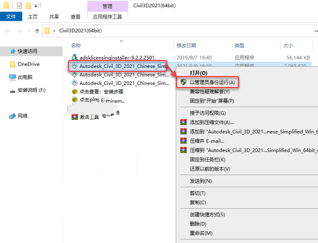Image resolution: width=318 pixels, height=243 pixels.
Task: Open 点击查看：安装步骤 file
Action: (101, 92)
